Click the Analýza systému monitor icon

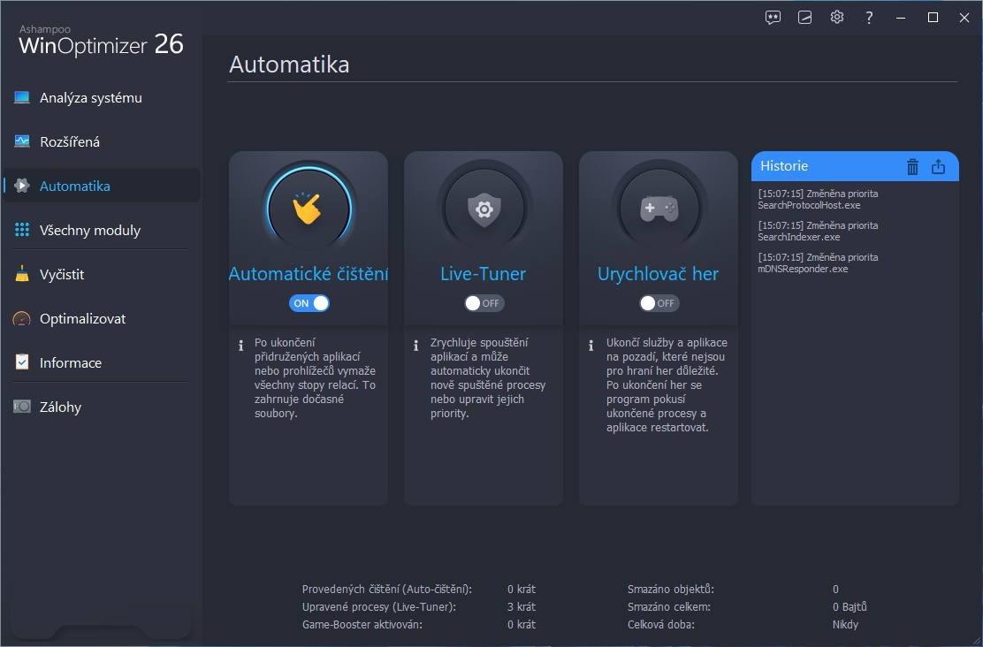[22, 98]
